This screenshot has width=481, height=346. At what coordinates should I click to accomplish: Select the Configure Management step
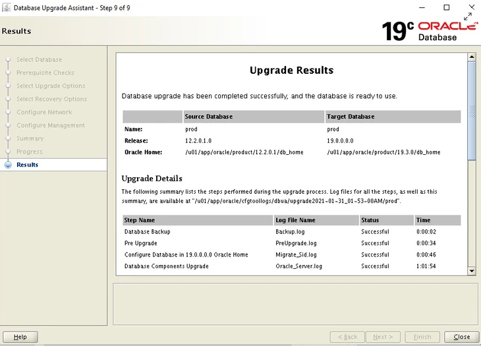point(51,125)
